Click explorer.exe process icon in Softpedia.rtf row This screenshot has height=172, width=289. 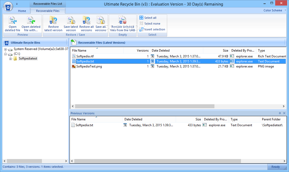[x=232, y=56]
